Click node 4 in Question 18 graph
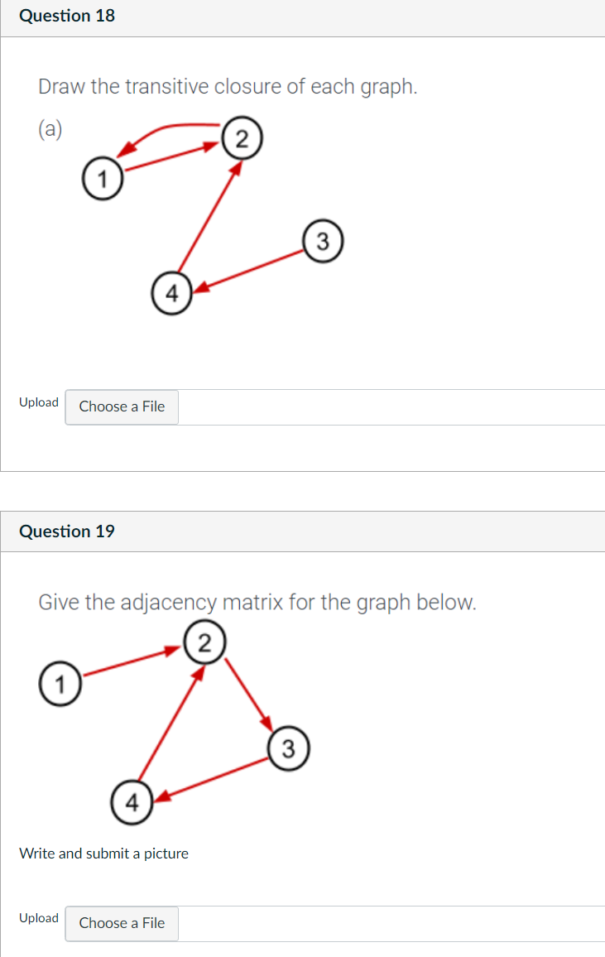 pyautogui.click(x=171, y=292)
